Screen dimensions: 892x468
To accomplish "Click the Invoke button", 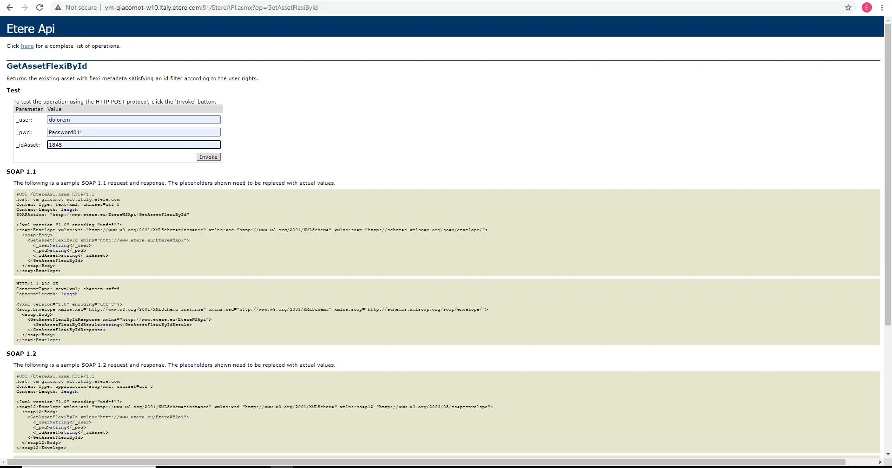I will (x=208, y=157).
